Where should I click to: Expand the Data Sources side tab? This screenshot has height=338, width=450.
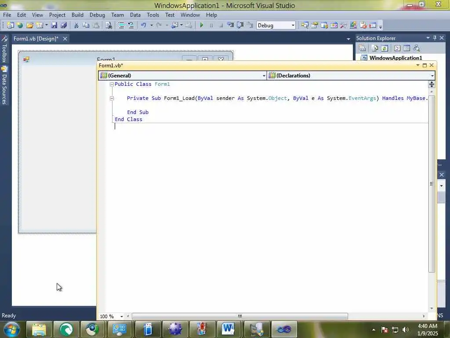click(x=4, y=85)
